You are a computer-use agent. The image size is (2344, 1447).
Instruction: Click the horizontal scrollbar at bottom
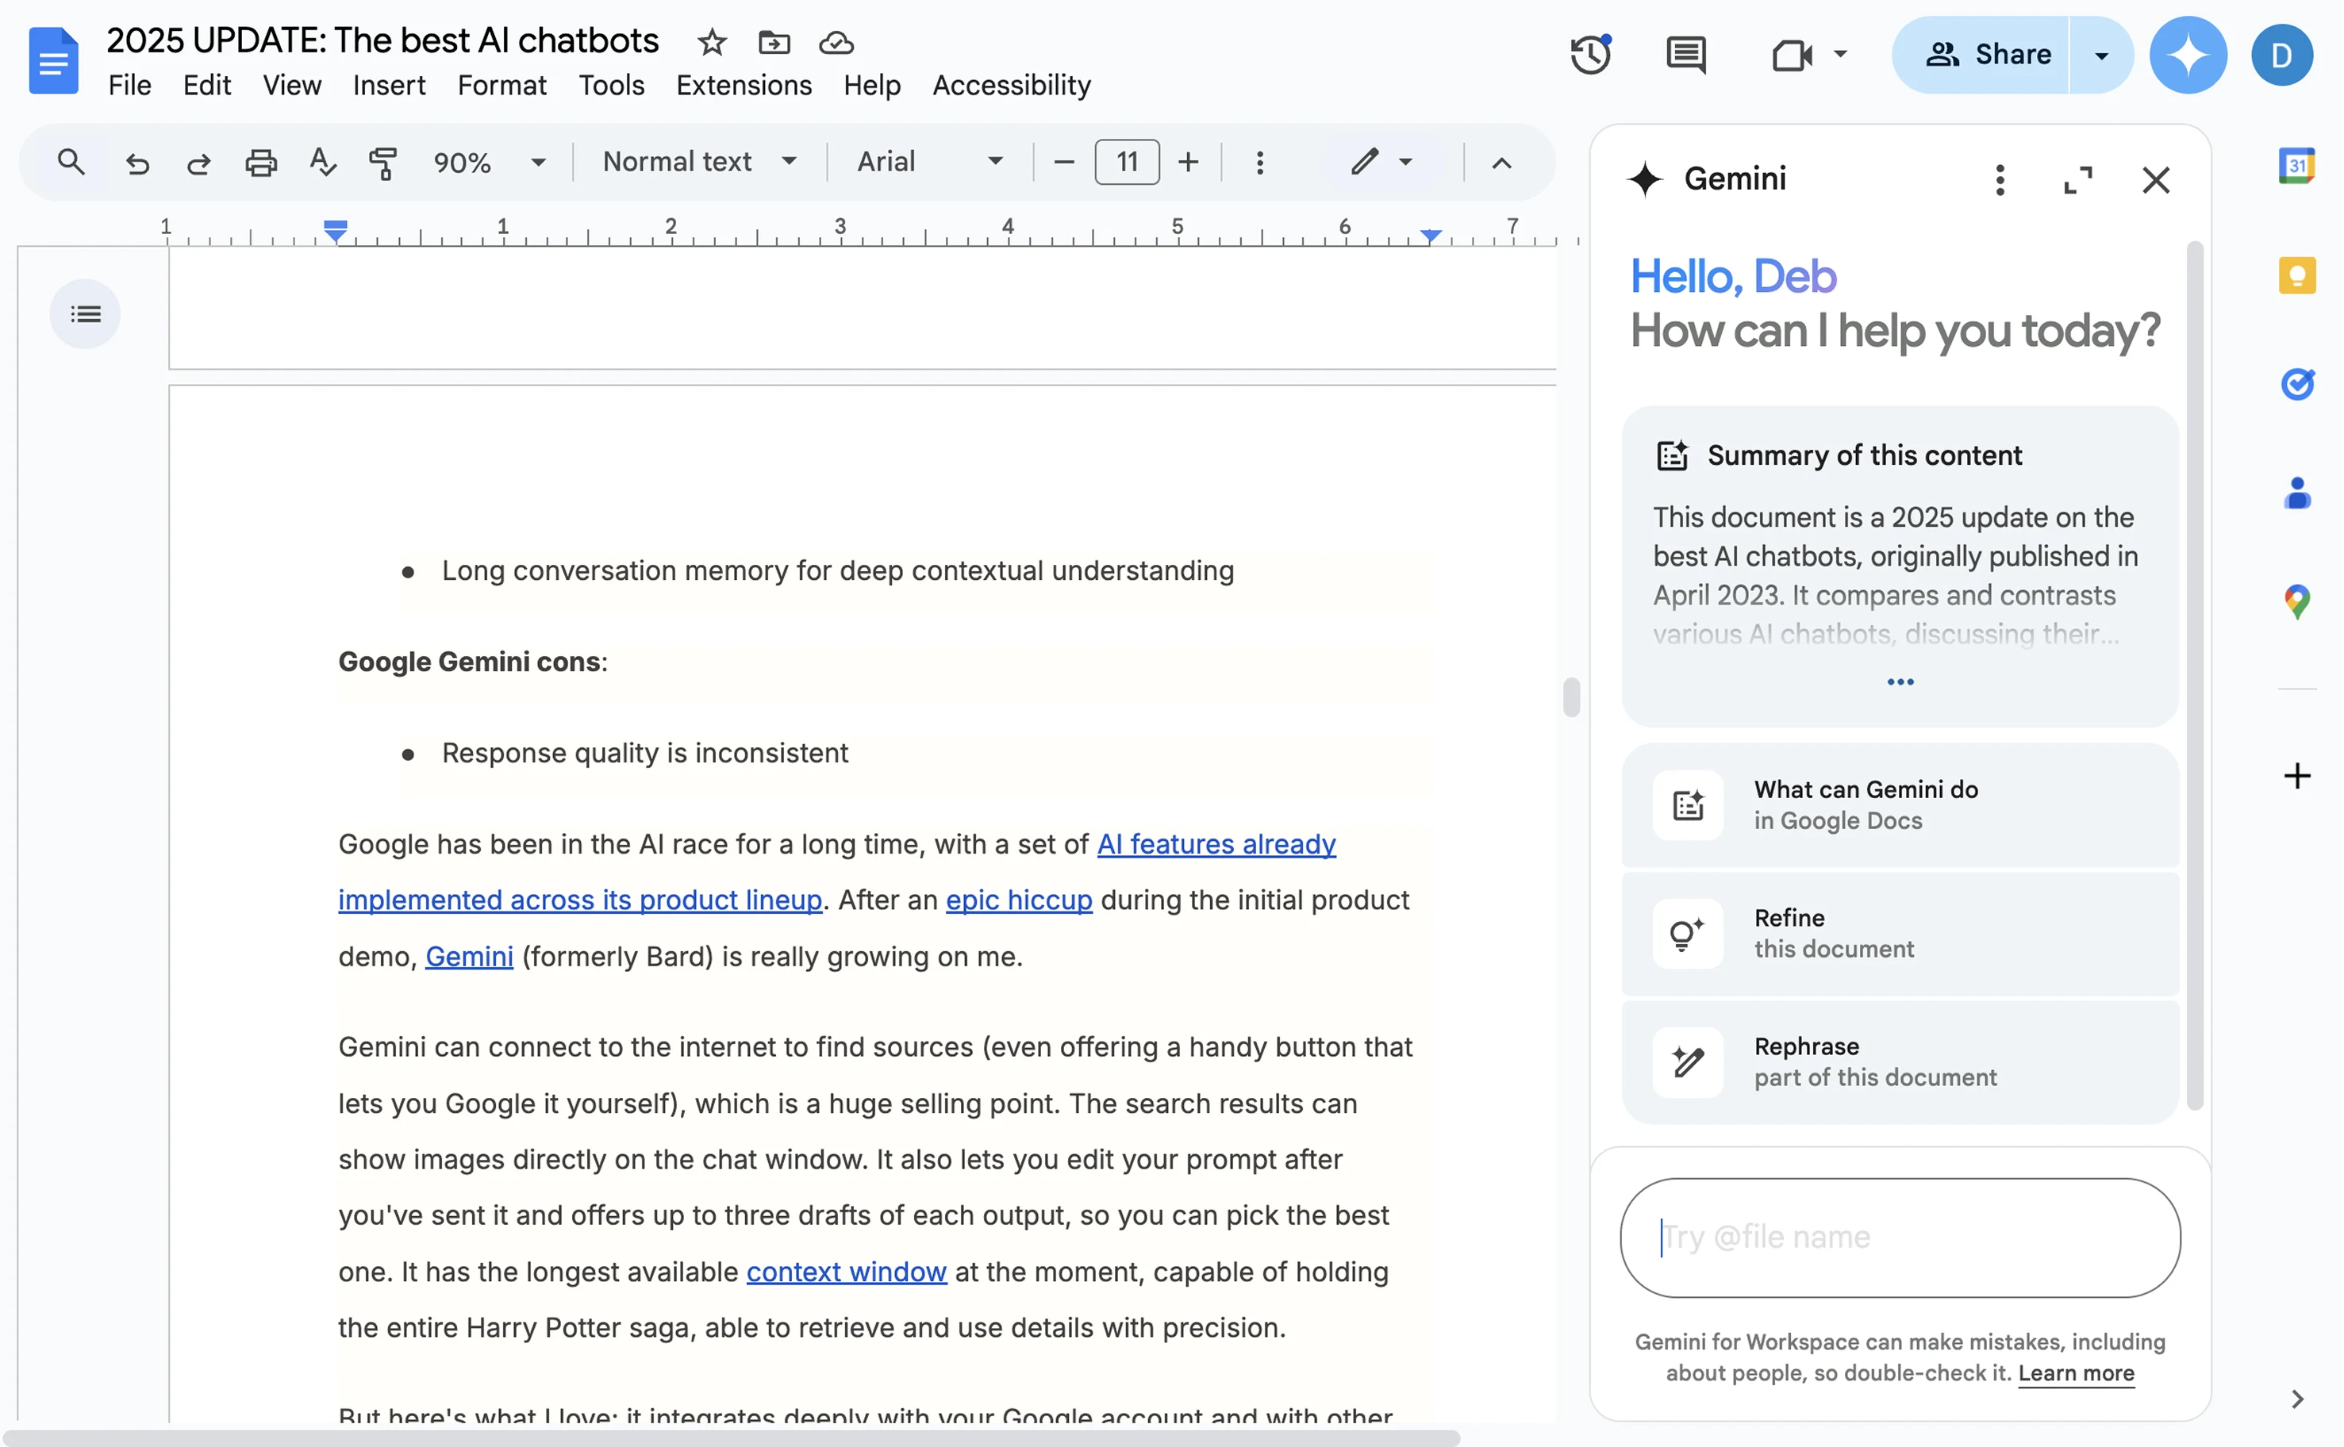coord(732,1437)
